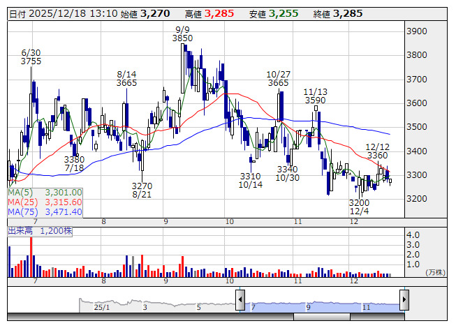
Task: Click the 10/27 3665 high label
Action: pyautogui.click(x=279, y=78)
